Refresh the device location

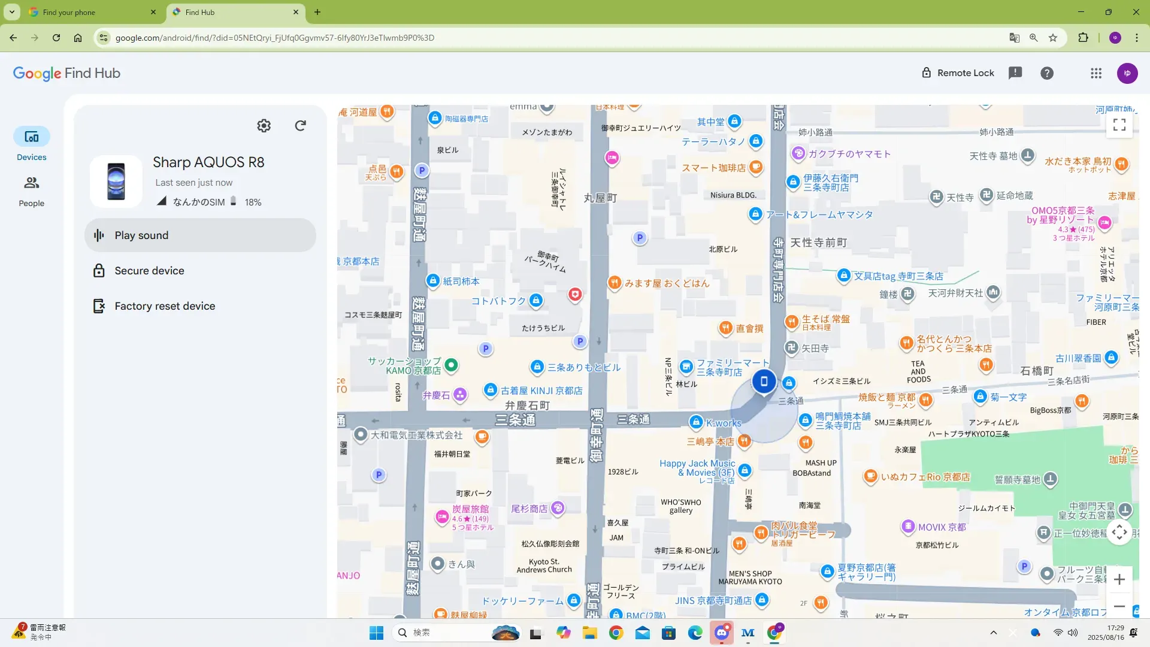coord(301,126)
